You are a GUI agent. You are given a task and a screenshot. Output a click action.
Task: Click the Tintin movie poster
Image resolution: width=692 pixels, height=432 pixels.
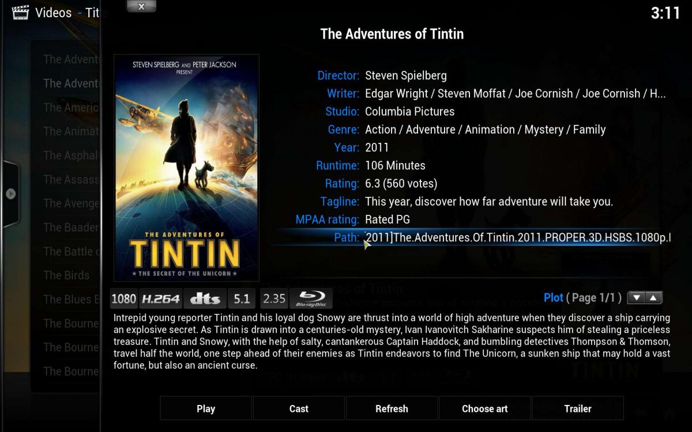[x=186, y=168]
